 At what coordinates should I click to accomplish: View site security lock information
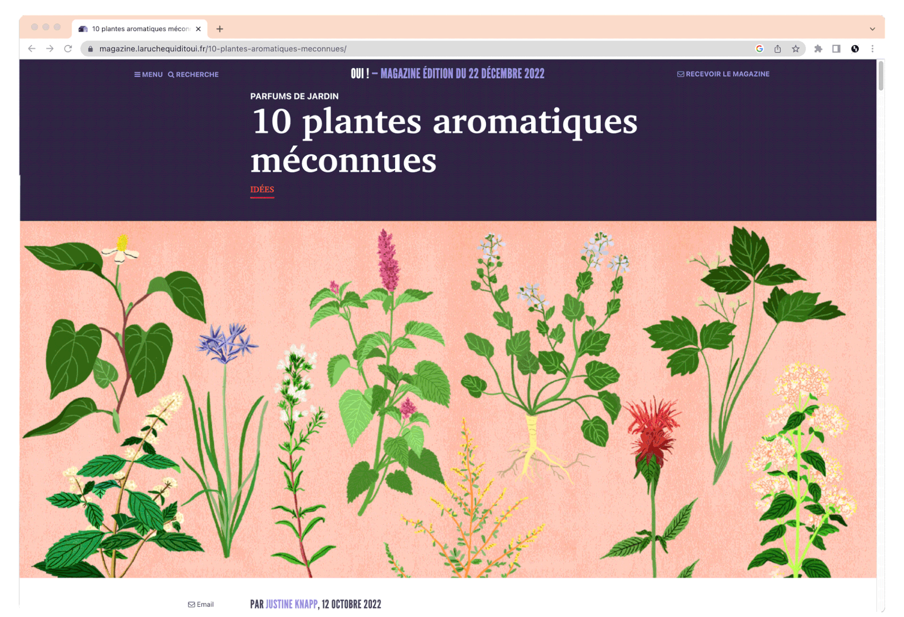(91, 48)
